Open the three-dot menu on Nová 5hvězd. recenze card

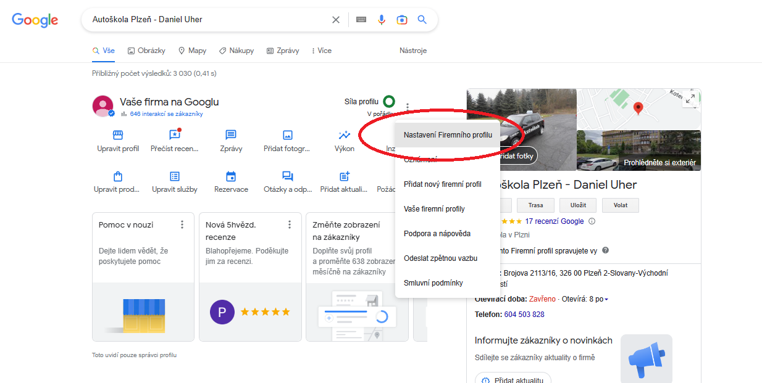pos(289,224)
